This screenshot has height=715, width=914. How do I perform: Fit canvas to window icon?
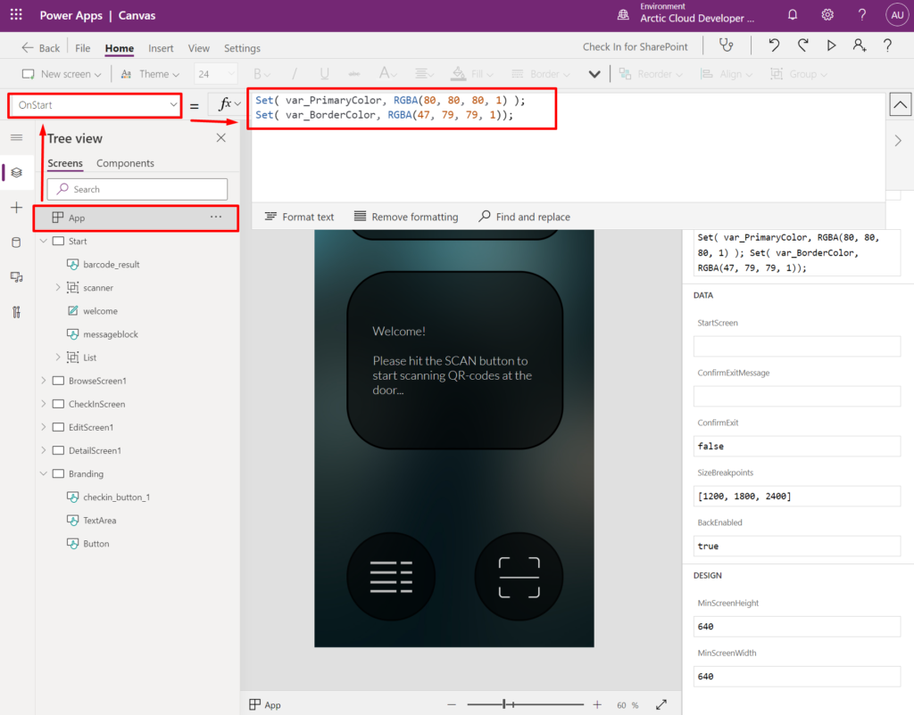(661, 704)
